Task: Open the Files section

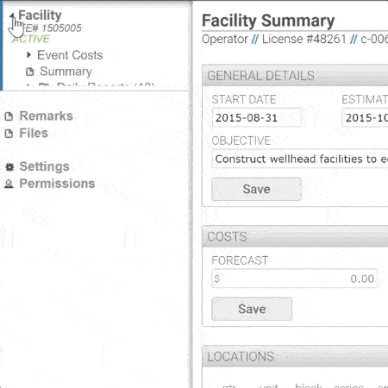Action: click(x=34, y=133)
